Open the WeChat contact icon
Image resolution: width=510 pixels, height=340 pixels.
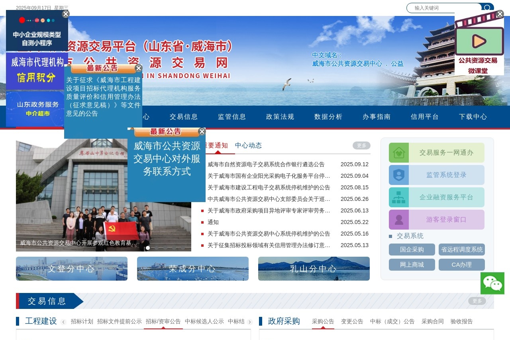tap(492, 283)
